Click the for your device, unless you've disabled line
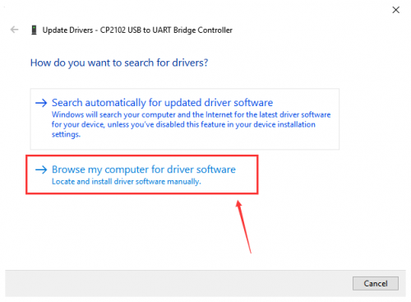Image resolution: width=411 pixels, height=302 pixels. tap(183, 124)
